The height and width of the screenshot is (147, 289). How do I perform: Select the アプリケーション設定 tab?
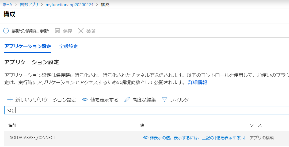tap(28, 46)
